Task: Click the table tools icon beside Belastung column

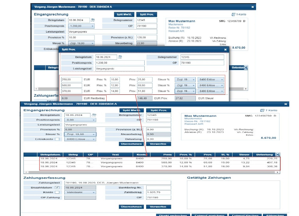Action: [278, 154]
